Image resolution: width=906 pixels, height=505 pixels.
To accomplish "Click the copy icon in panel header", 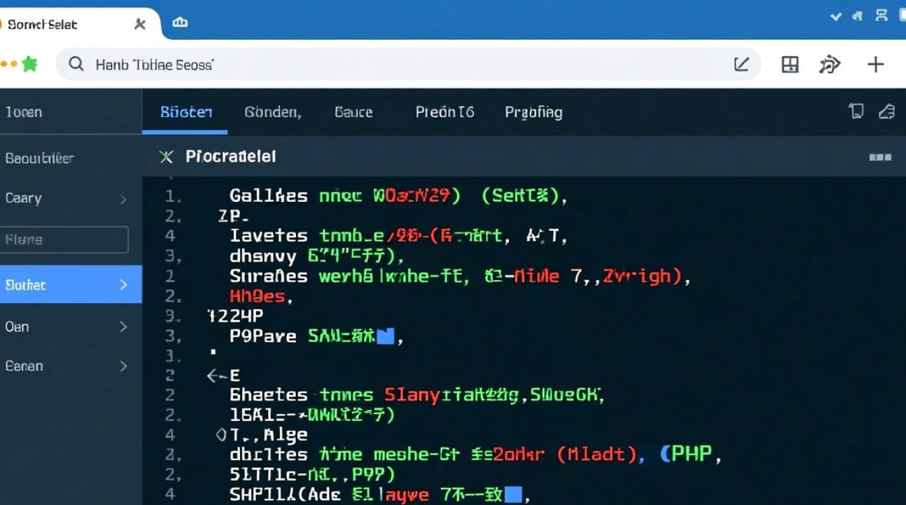I will 856,112.
